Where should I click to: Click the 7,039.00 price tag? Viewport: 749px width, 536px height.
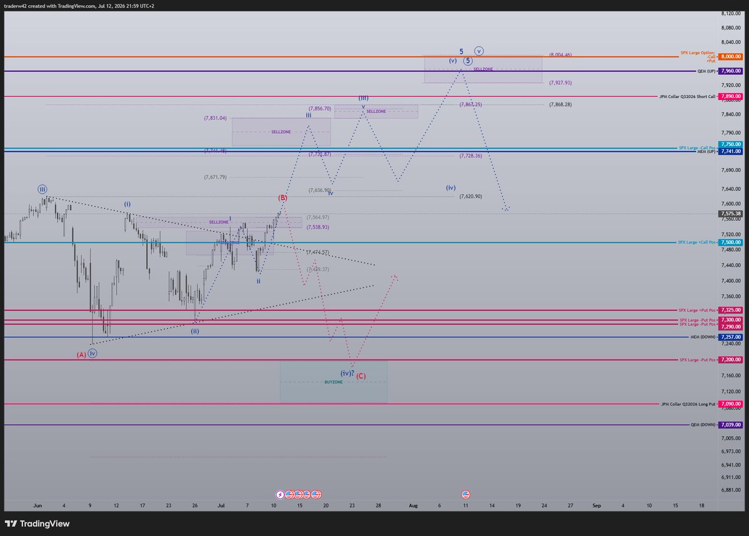[x=731, y=425]
